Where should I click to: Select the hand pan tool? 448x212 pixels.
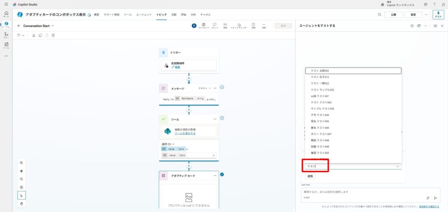pos(22,204)
